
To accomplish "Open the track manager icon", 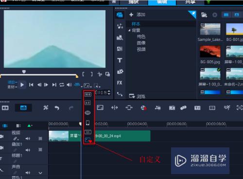I will tap(18, 126).
